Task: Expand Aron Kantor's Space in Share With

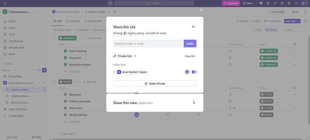Action: point(114,72)
